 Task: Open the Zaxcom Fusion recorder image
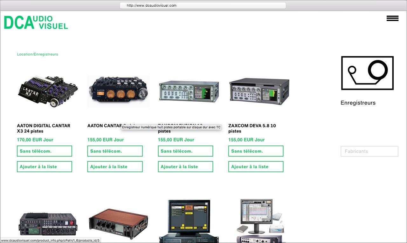[189, 91]
